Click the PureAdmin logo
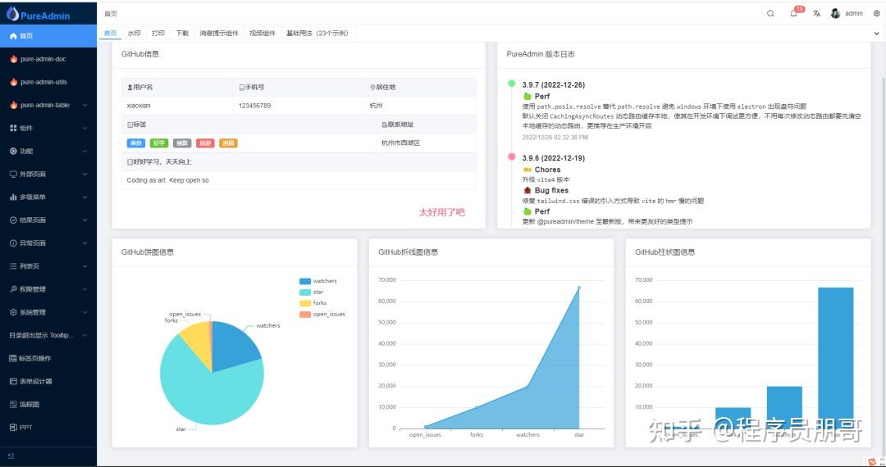Image resolution: width=886 pixels, height=467 pixels. click(37, 14)
